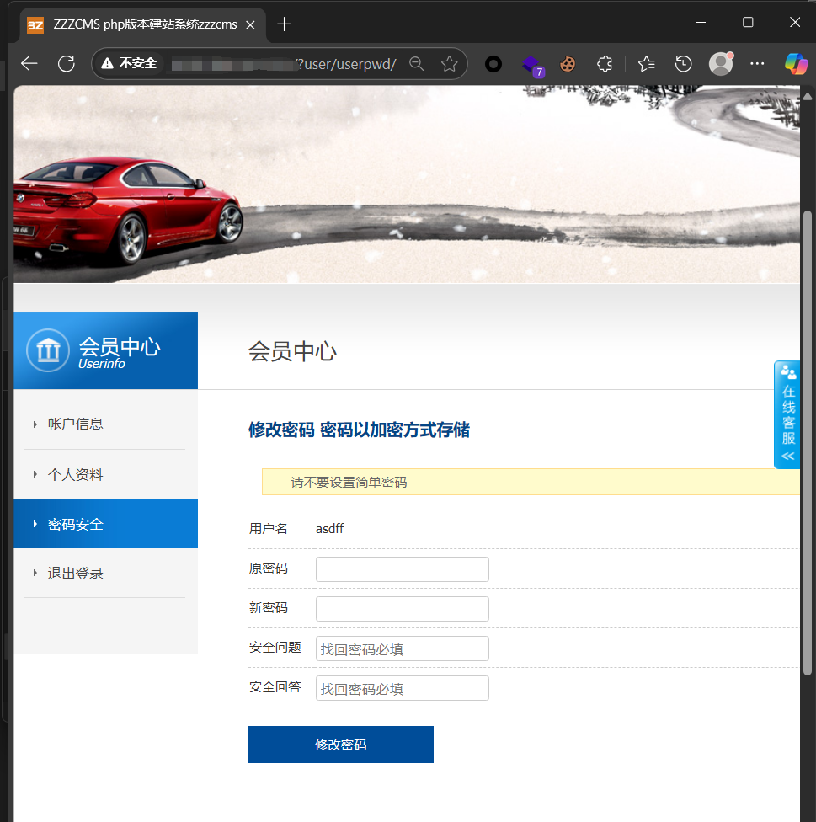The height and width of the screenshot is (822, 816).
Task: Focus the 原密码 input field
Action: [402, 569]
